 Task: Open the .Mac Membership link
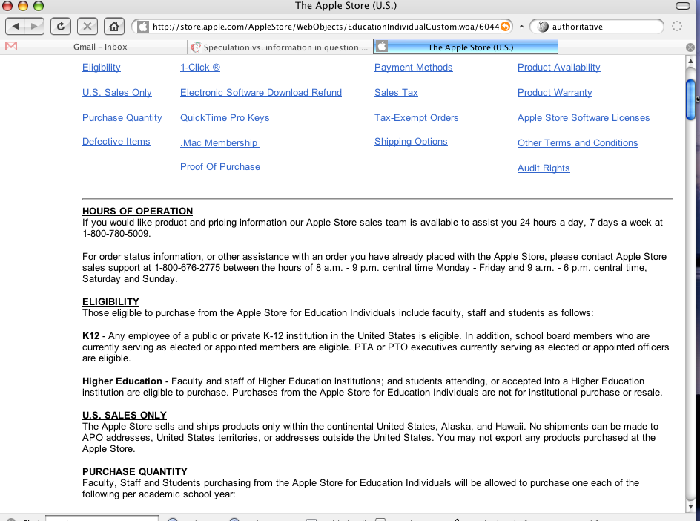(219, 143)
